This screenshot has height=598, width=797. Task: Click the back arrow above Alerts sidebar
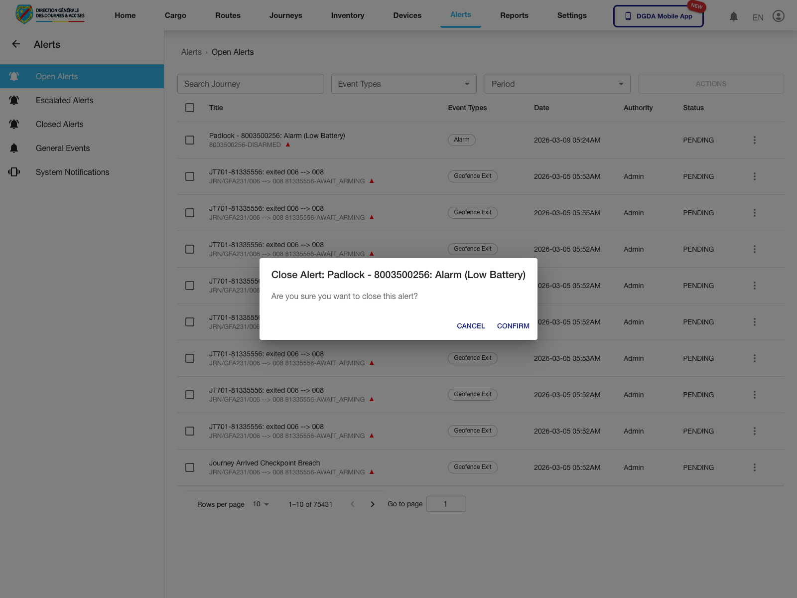pos(16,44)
